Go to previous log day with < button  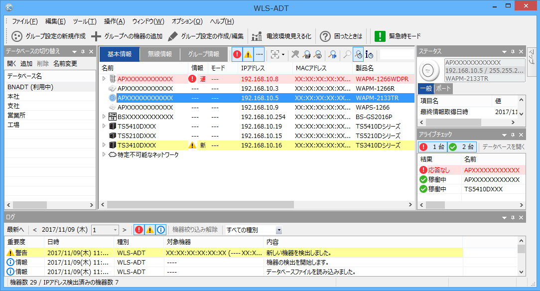[x=35, y=230]
